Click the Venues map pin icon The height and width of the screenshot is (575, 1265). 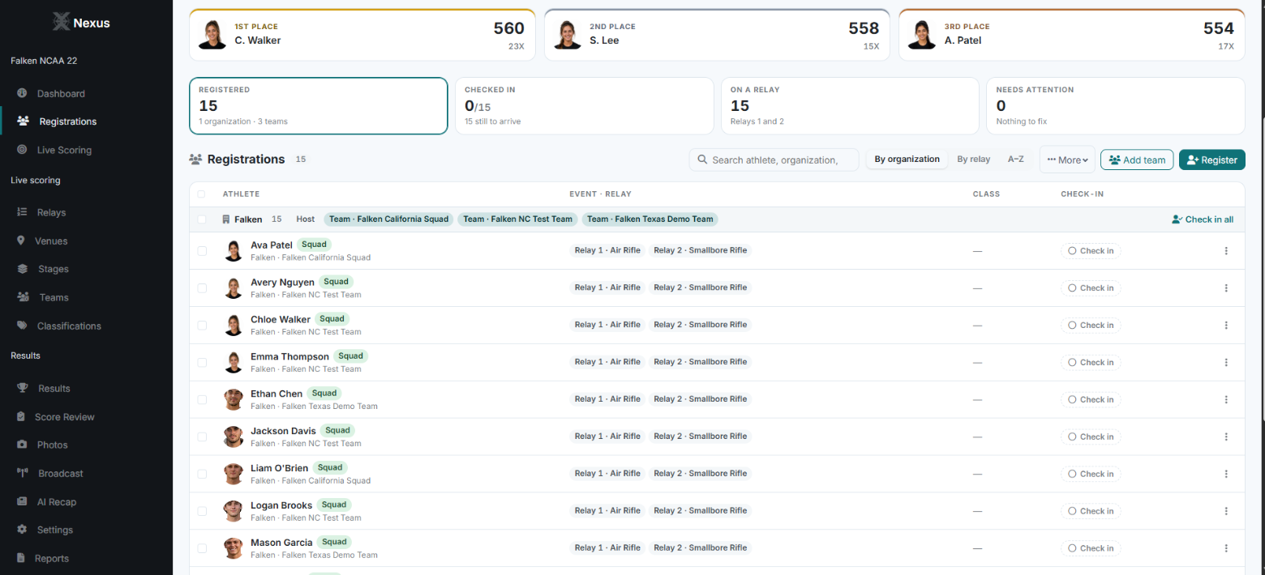click(x=20, y=241)
